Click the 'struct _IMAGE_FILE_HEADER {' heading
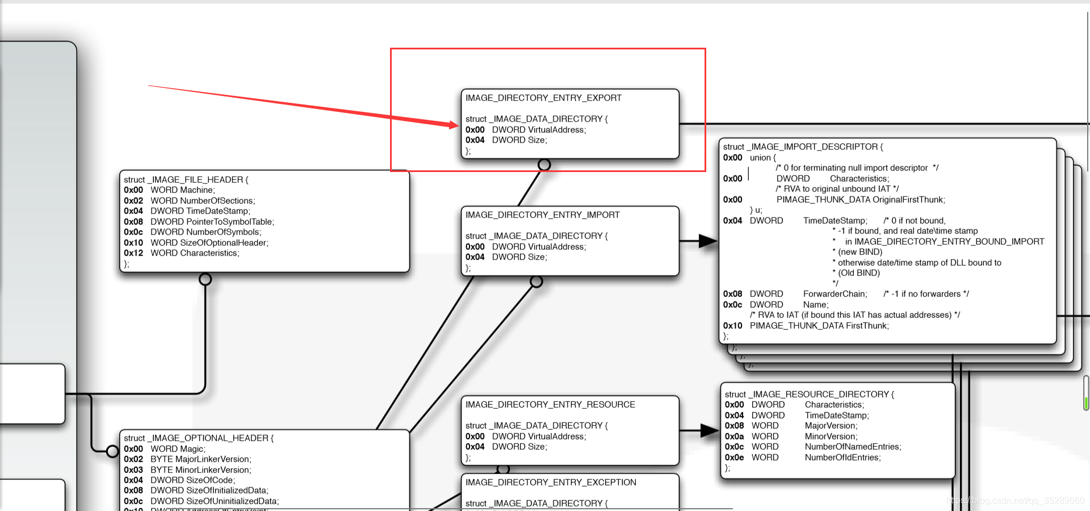The width and height of the screenshot is (1090, 511). (x=186, y=179)
